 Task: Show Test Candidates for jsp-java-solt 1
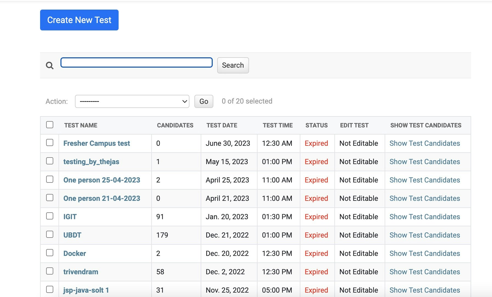coord(425,290)
